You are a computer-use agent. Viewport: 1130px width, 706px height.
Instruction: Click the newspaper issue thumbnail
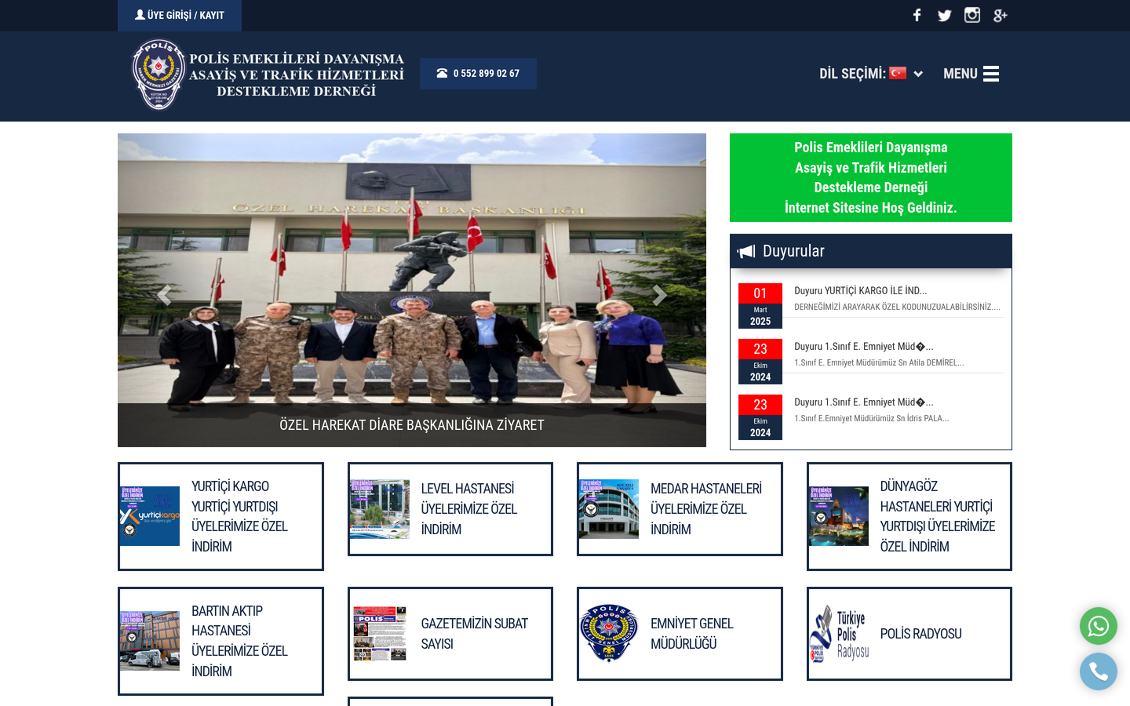pos(380,634)
